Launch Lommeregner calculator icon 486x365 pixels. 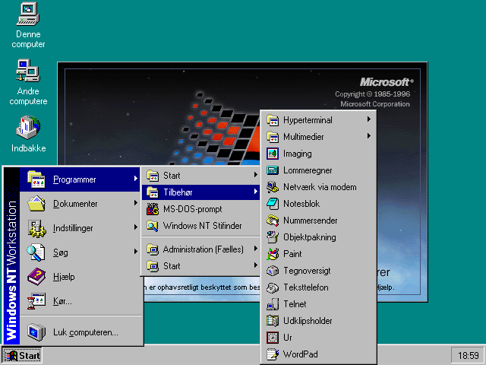(x=273, y=170)
